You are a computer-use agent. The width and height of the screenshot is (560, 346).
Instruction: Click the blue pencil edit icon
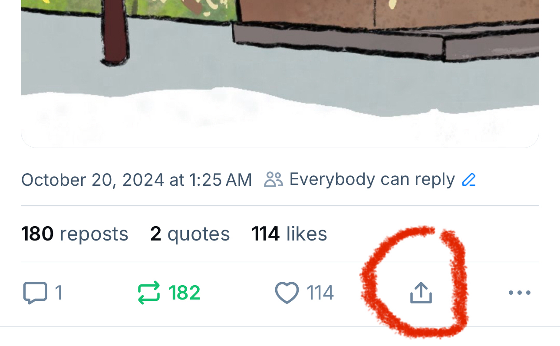pyautogui.click(x=469, y=179)
